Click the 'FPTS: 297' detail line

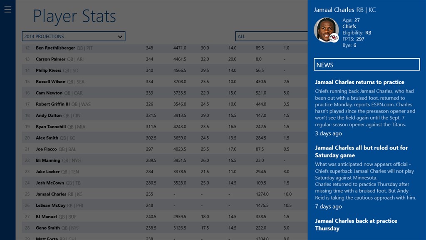pyautogui.click(x=353, y=39)
